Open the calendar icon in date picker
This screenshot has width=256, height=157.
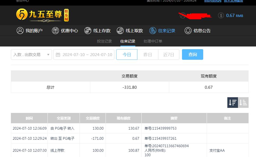click(x=58, y=54)
